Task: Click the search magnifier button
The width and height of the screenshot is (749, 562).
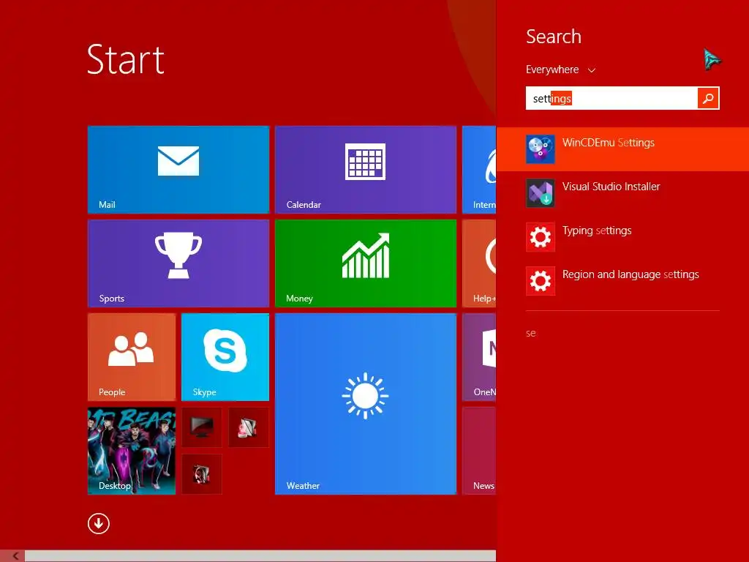Action: (x=708, y=98)
